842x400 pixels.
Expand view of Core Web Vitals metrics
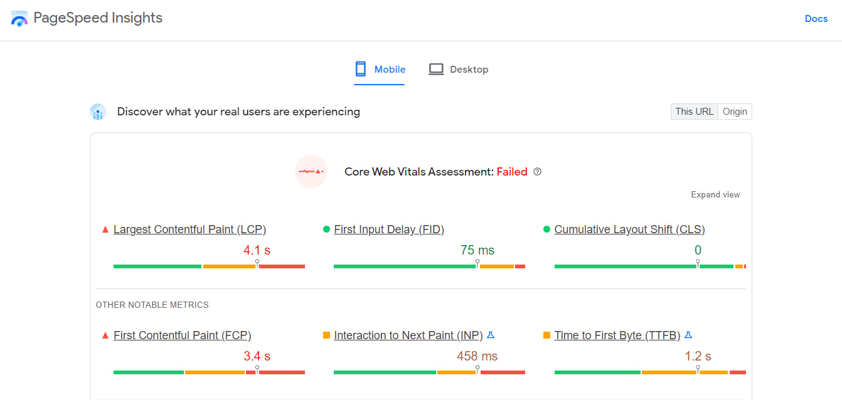[715, 195]
